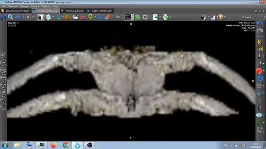The image size is (266, 149).
Task: Open the preset thumbnail dropdown arrow
Action: [133, 17]
